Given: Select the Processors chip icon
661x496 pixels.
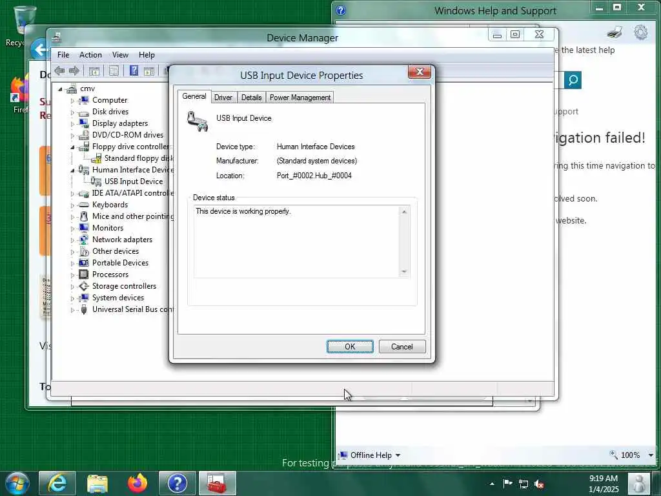Looking at the screenshot, I should 84,274.
